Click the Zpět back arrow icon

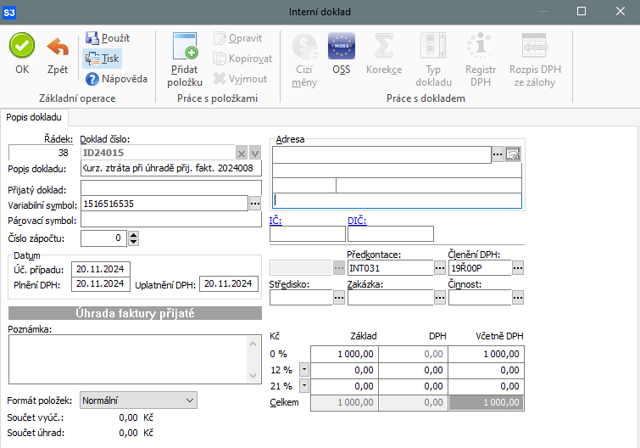pos(58,47)
